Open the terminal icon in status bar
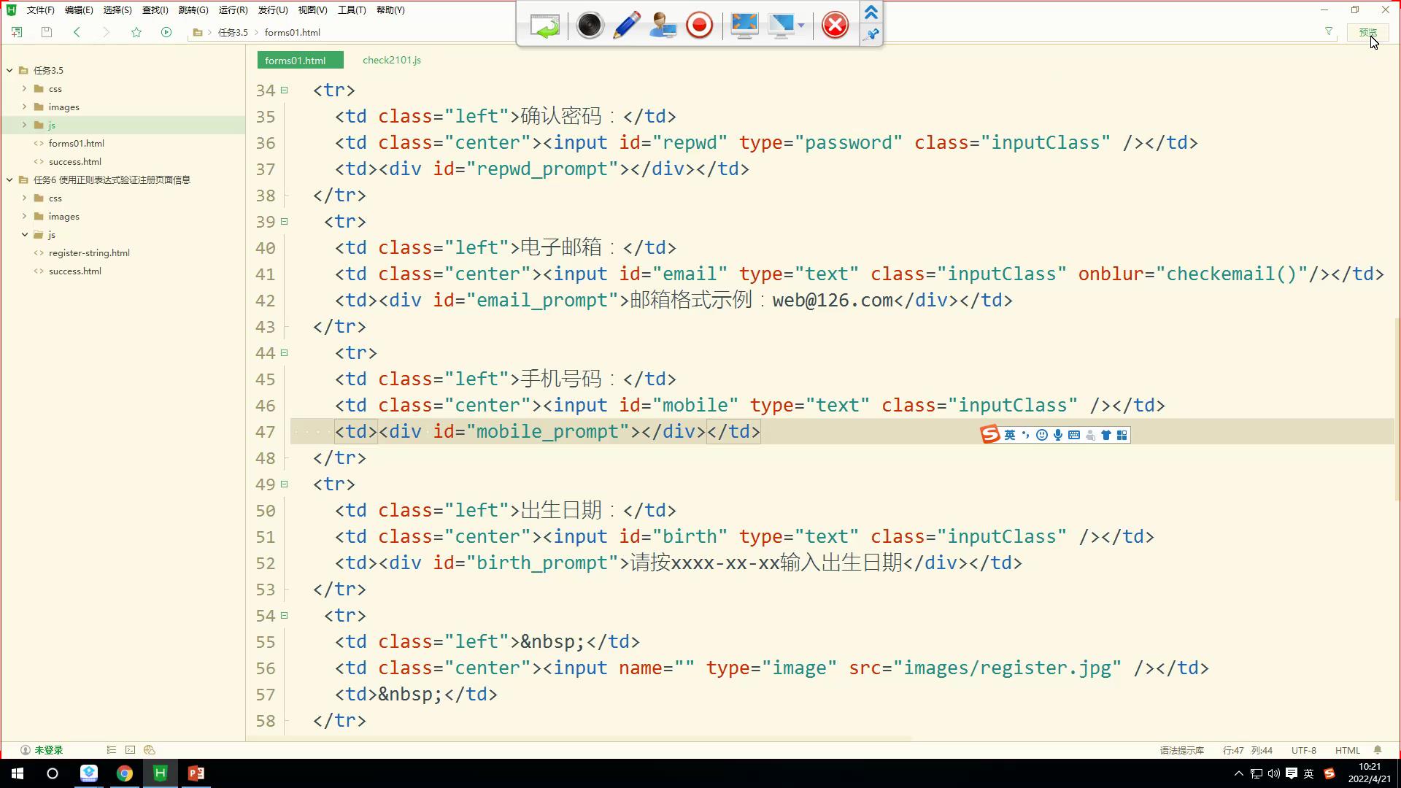1401x788 pixels. tap(130, 750)
